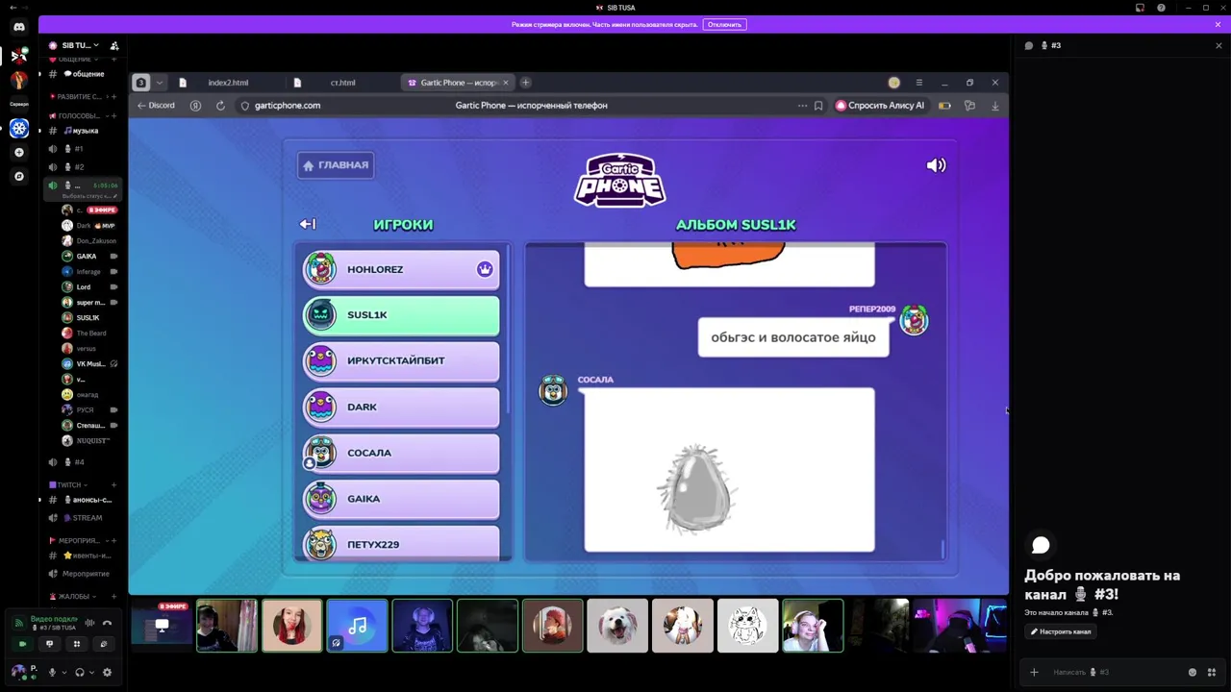The image size is (1231, 692).
Task: Close the Gartic Phone browser tab
Action: (x=506, y=83)
